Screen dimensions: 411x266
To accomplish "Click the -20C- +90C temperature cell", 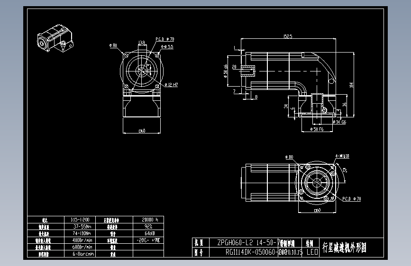I will (148, 240).
